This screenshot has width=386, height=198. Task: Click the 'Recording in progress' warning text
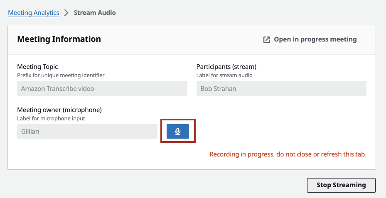[288, 154]
